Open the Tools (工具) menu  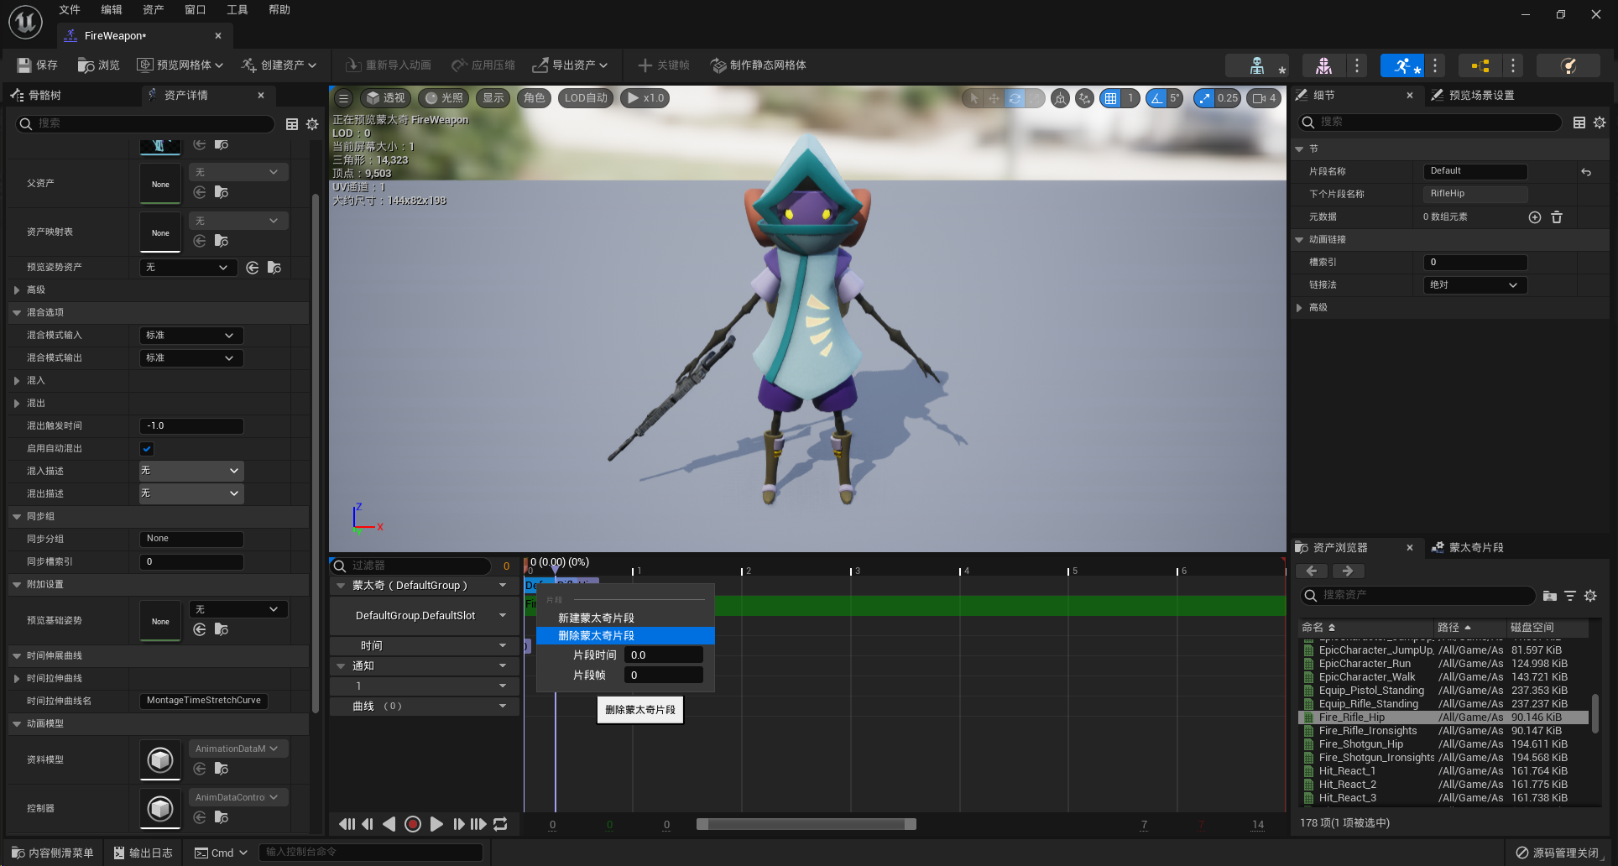[237, 10]
